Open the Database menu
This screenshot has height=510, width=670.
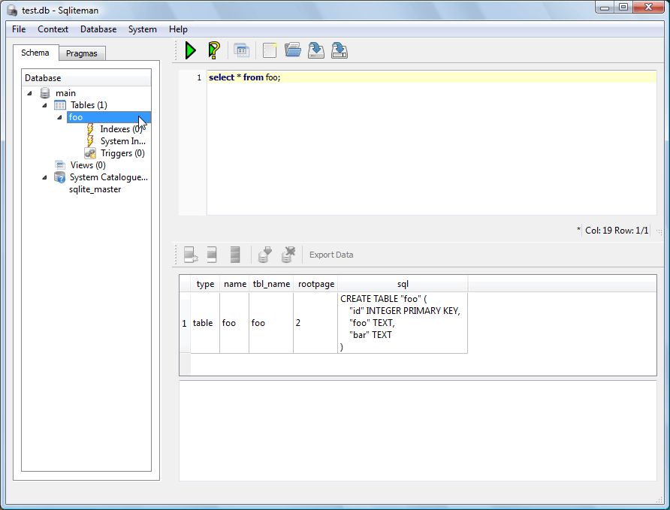(98, 29)
